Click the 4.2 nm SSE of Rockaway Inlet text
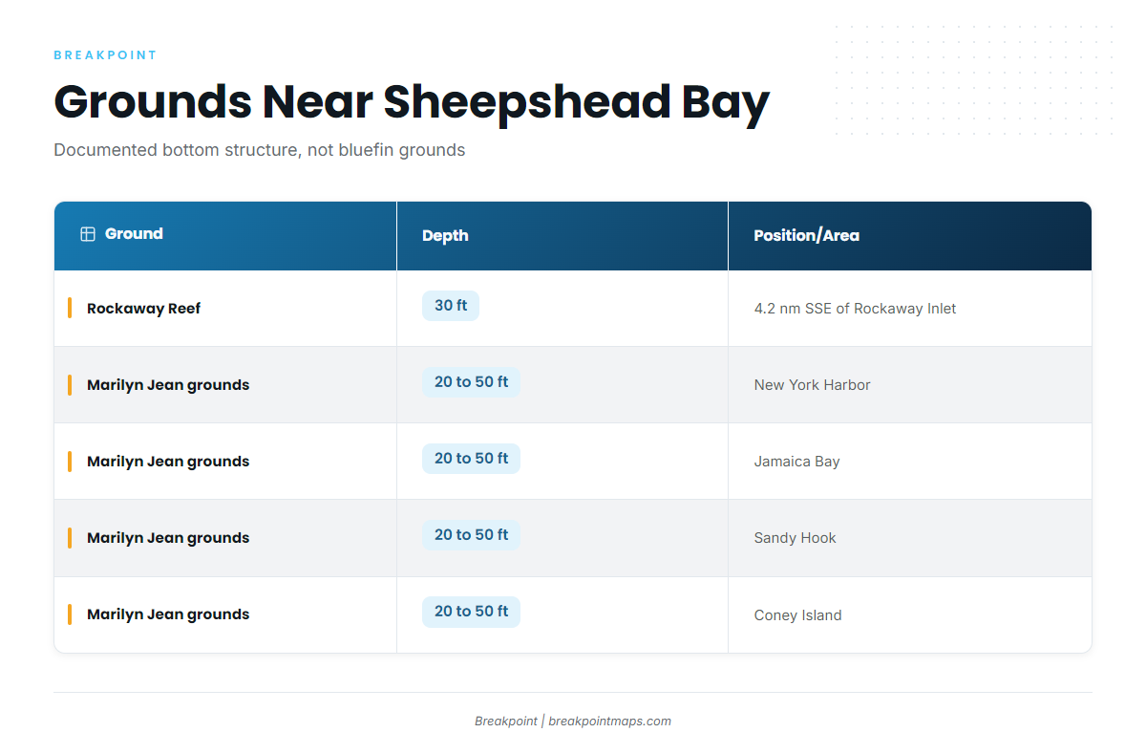Screen dimensions: 1146x754 tap(855, 309)
